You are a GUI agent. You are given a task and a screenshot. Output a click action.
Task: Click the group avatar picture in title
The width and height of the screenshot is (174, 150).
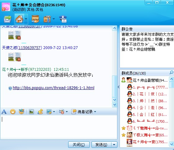coord(6,7)
